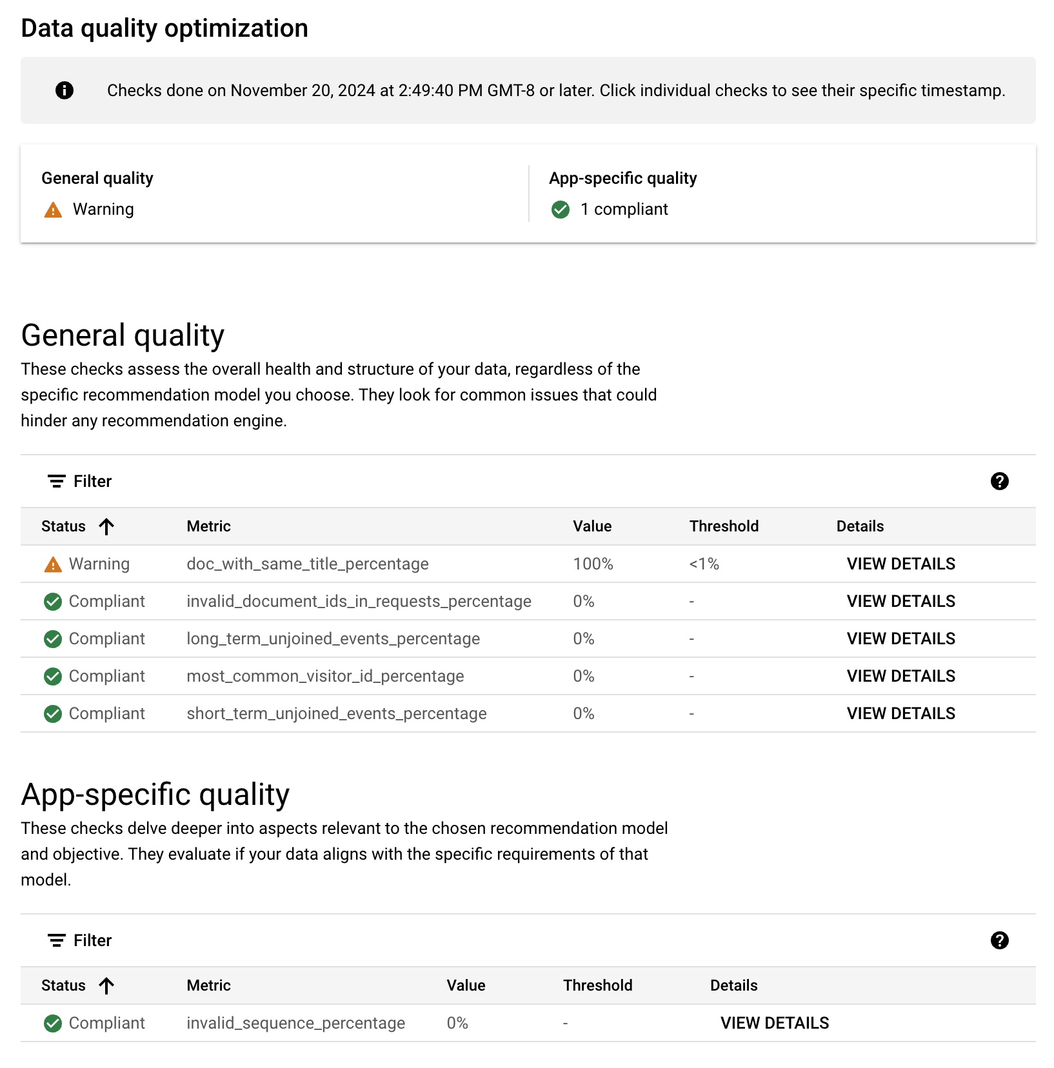Image resolution: width=1054 pixels, height=1068 pixels.
Task: View details for invalid_sequence_percentage
Action: (x=774, y=1023)
